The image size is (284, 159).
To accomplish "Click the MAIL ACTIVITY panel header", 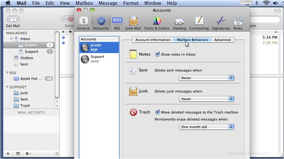I will (x=31, y=113).
